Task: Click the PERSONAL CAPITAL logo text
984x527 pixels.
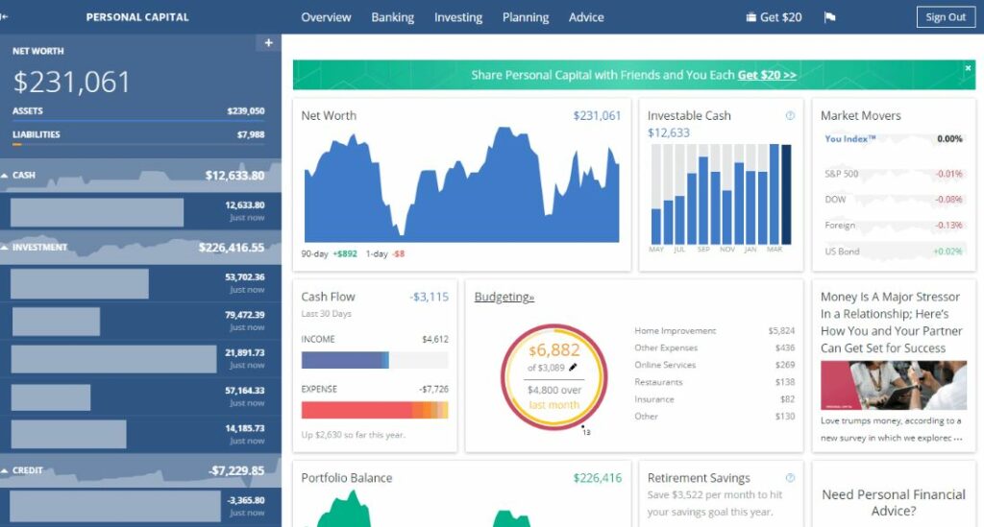Action: point(137,17)
